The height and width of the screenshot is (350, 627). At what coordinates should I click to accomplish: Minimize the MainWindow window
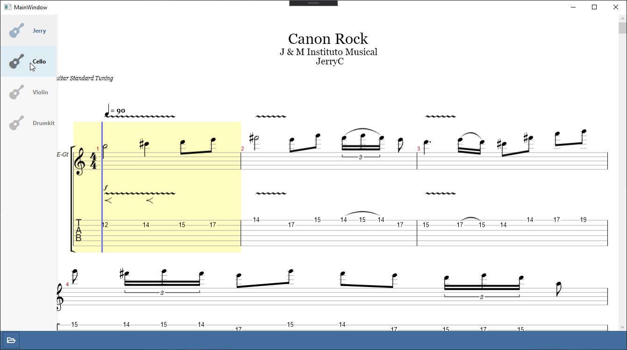tap(573, 7)
